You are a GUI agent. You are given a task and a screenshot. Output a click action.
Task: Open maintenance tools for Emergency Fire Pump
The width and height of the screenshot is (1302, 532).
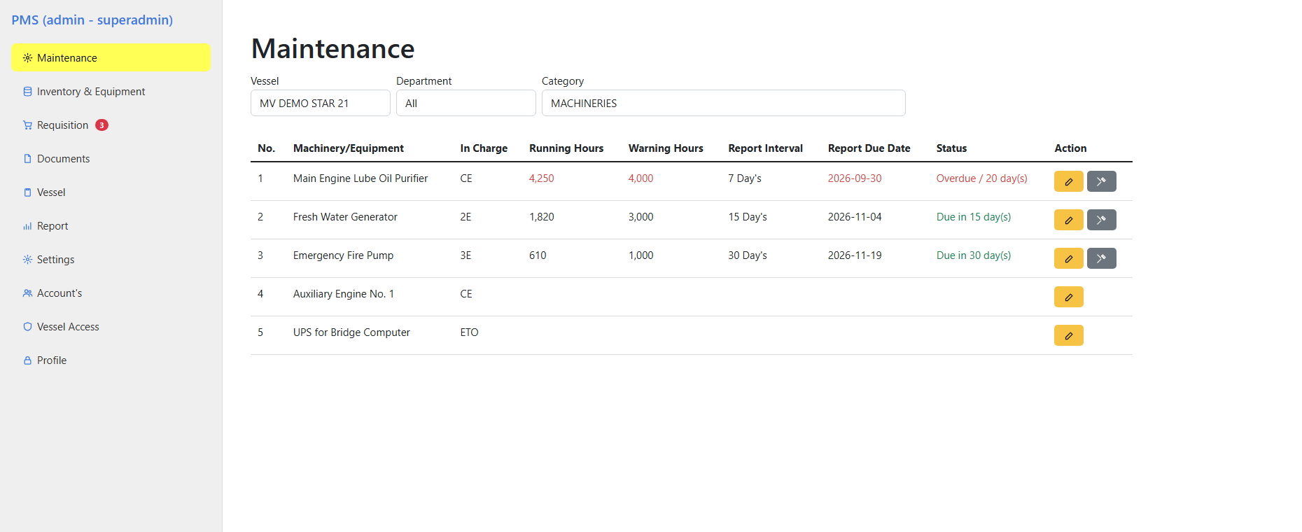click(x=1101, y=258)
